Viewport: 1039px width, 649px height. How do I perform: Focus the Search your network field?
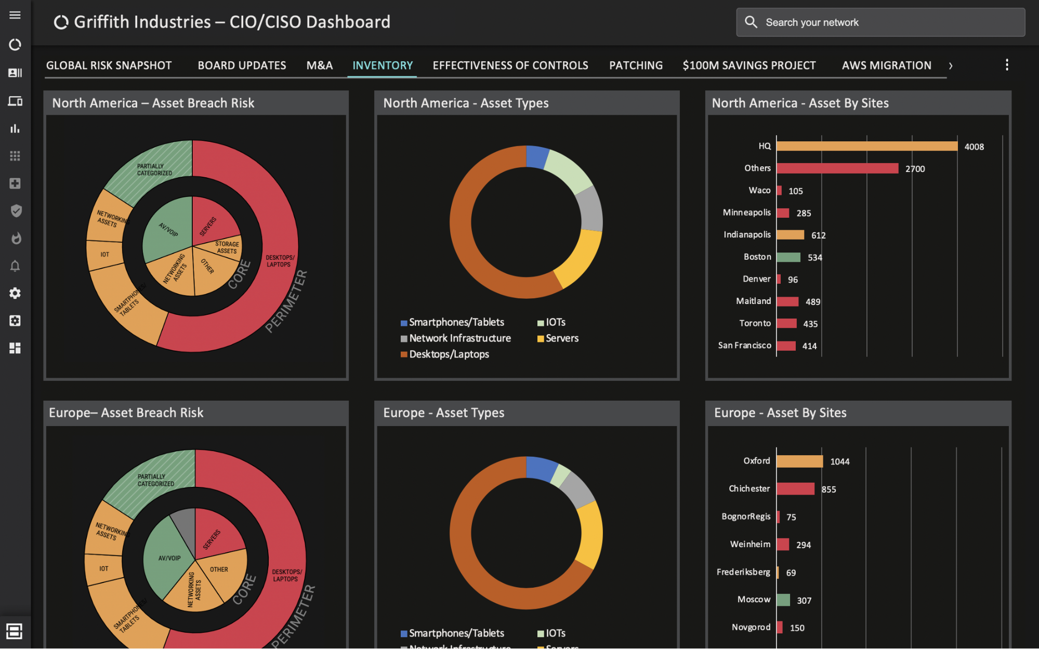point(880,22)
